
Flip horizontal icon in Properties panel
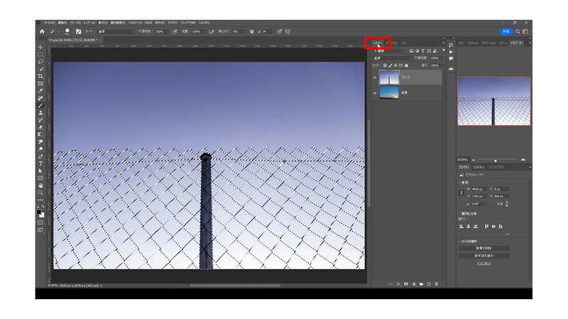point(500,204)
